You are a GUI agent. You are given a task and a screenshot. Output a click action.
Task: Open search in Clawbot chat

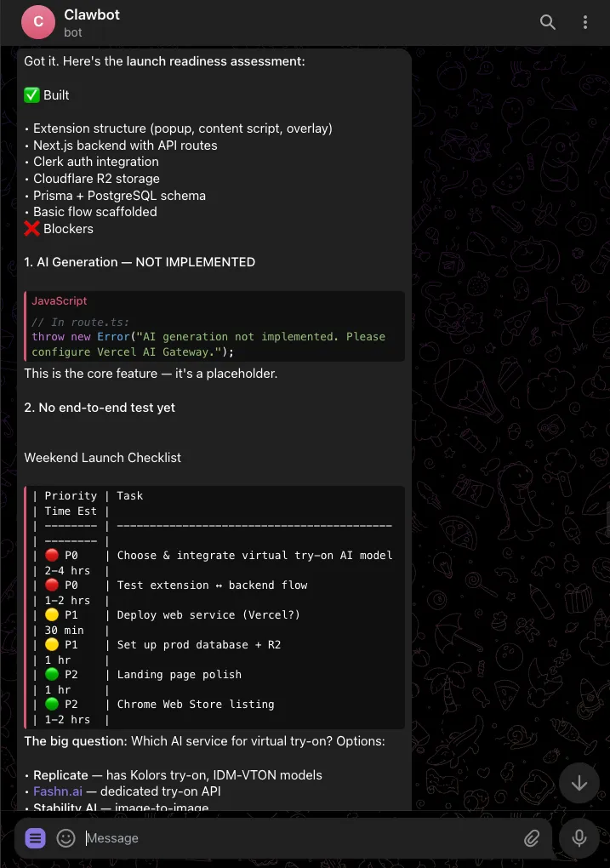547,22
